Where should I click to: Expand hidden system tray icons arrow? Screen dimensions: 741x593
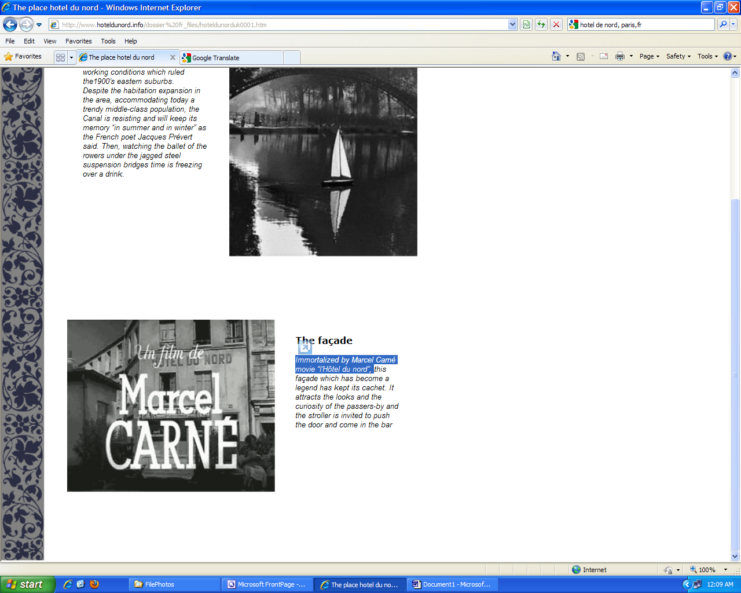point(687,584)
